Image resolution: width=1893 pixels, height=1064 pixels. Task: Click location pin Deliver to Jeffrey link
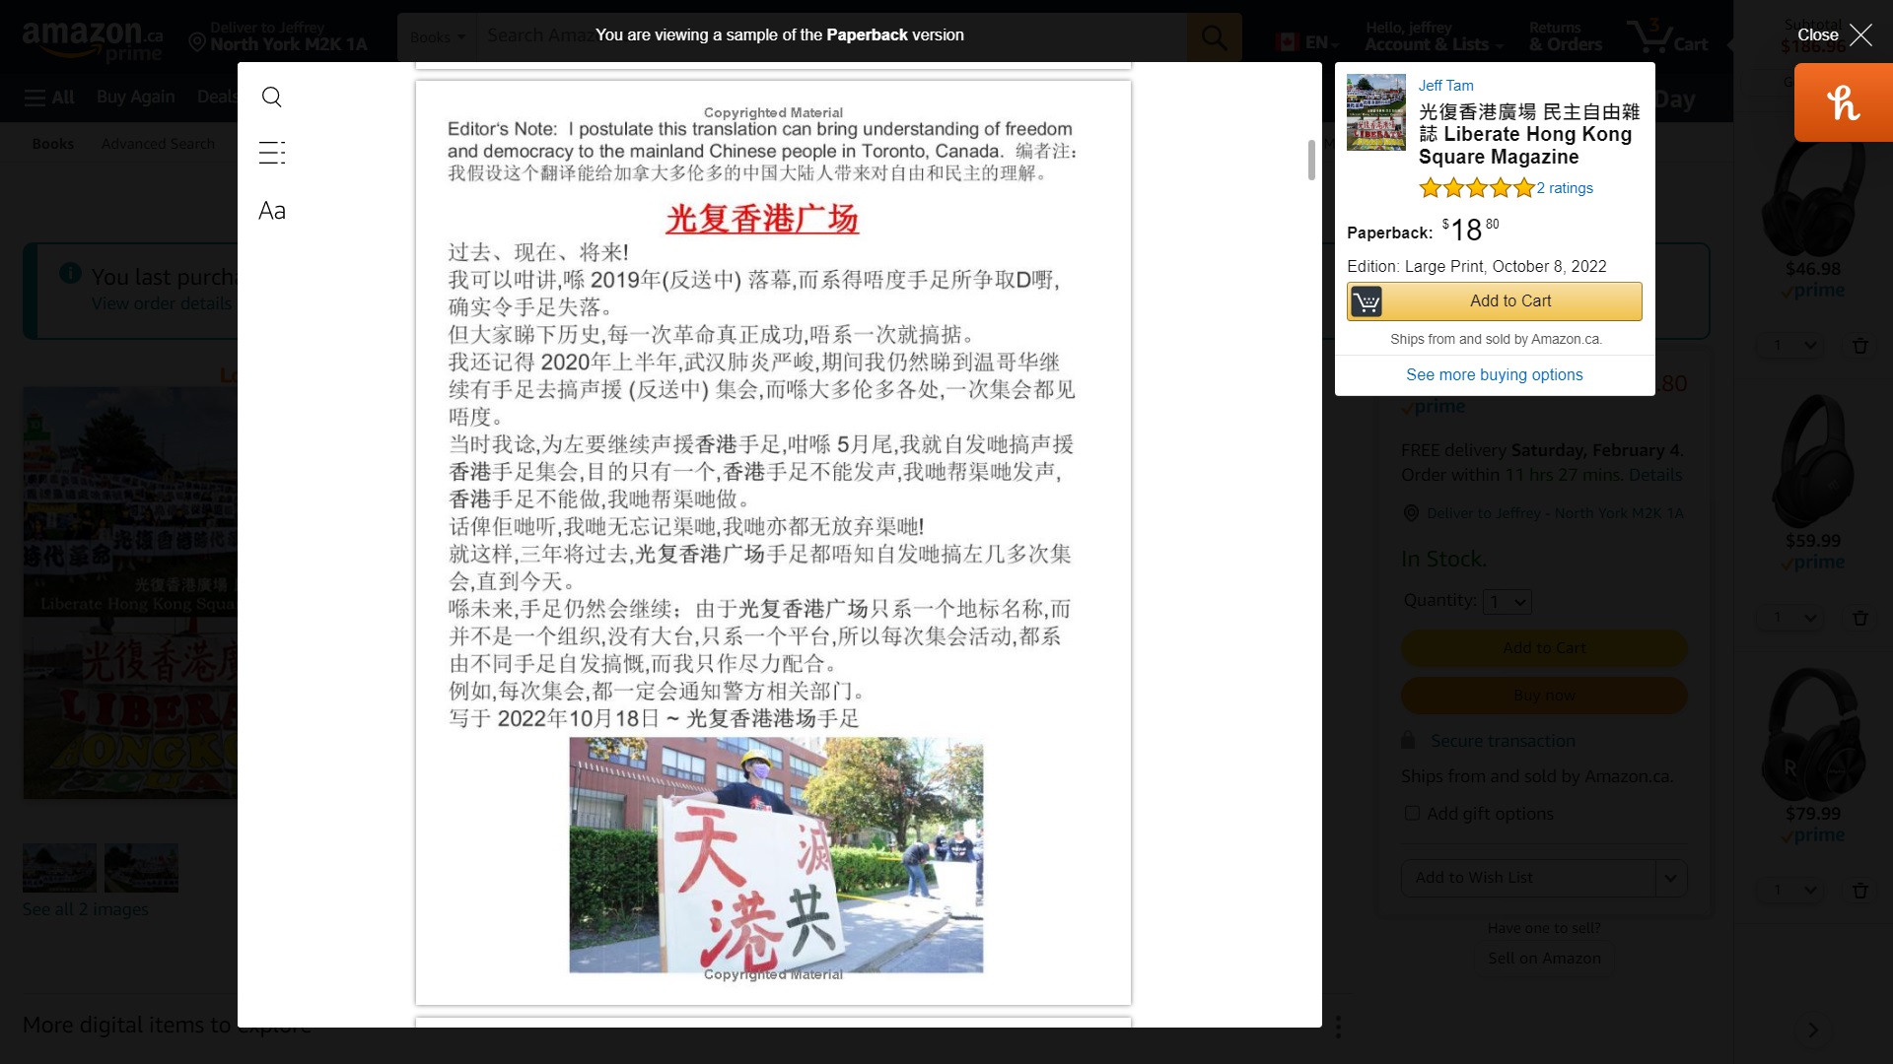point(1543,513)
